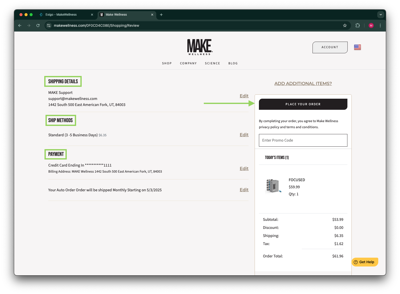
Task: Open site information icon in address bar
Action: coord(49,25)
